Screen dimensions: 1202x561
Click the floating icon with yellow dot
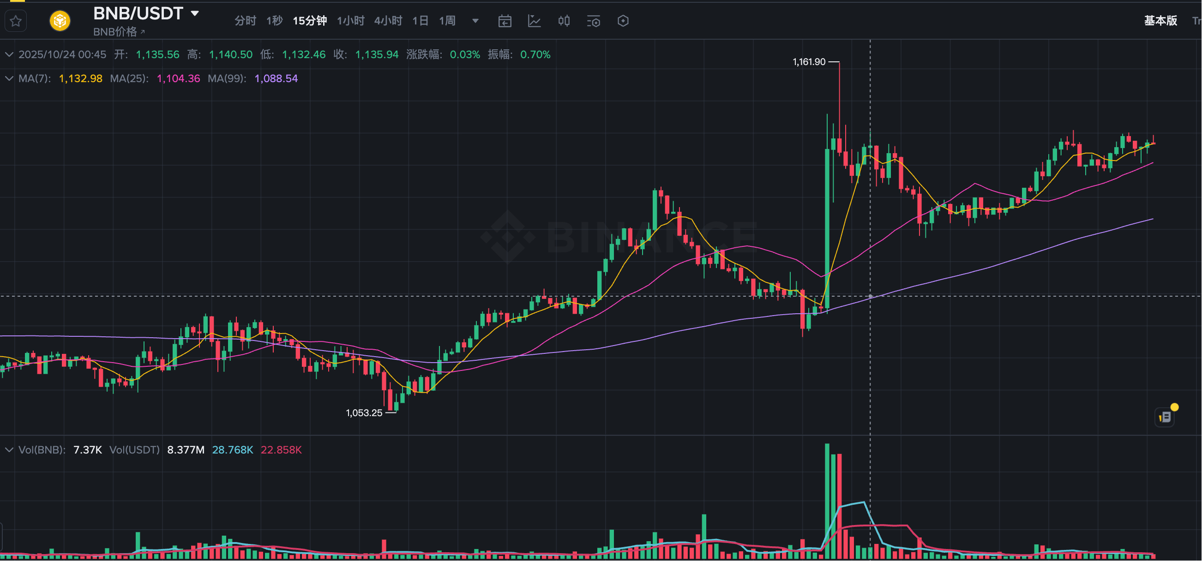coord(1165,417)
